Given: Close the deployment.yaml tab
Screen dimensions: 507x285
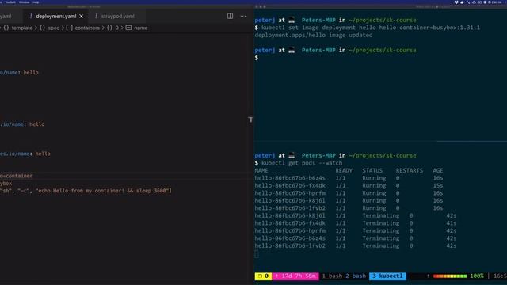Looking at the screenshot, I should [81, 16].
